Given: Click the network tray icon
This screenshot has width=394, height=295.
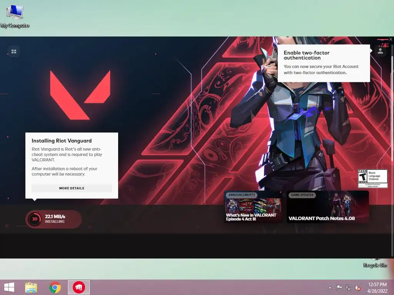Looking at the screenshot, I should [349, 287].
